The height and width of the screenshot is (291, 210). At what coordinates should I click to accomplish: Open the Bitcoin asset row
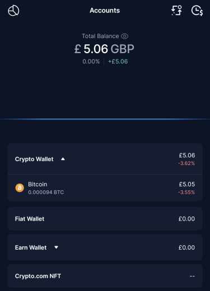coord(105,188)
